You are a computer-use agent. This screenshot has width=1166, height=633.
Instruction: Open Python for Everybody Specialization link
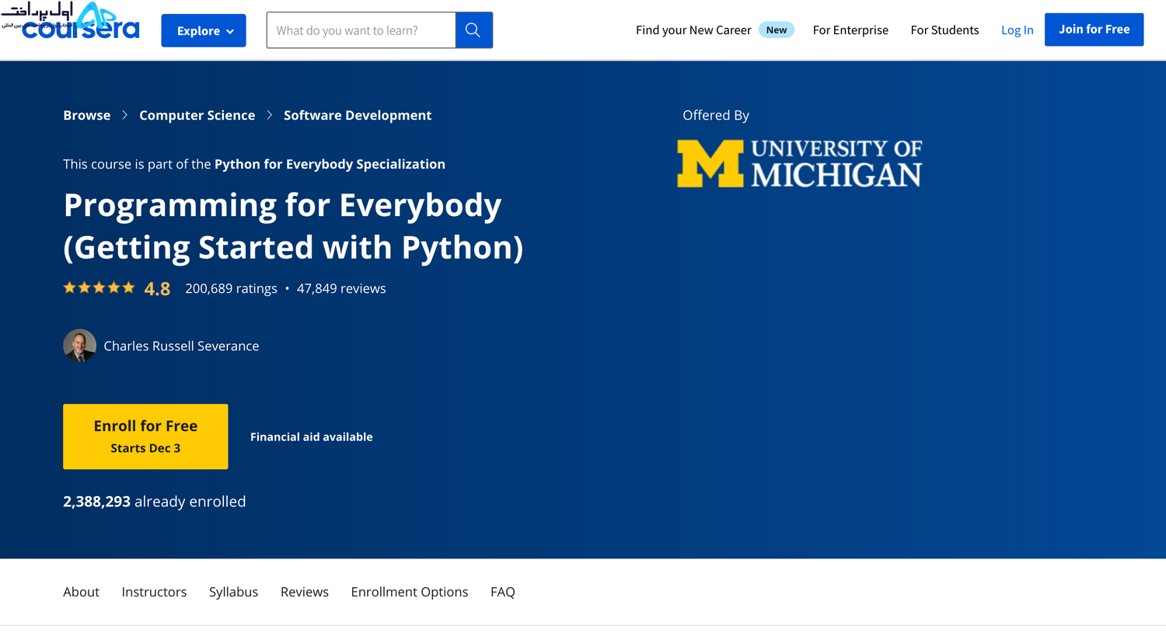[x=330, y=164]
